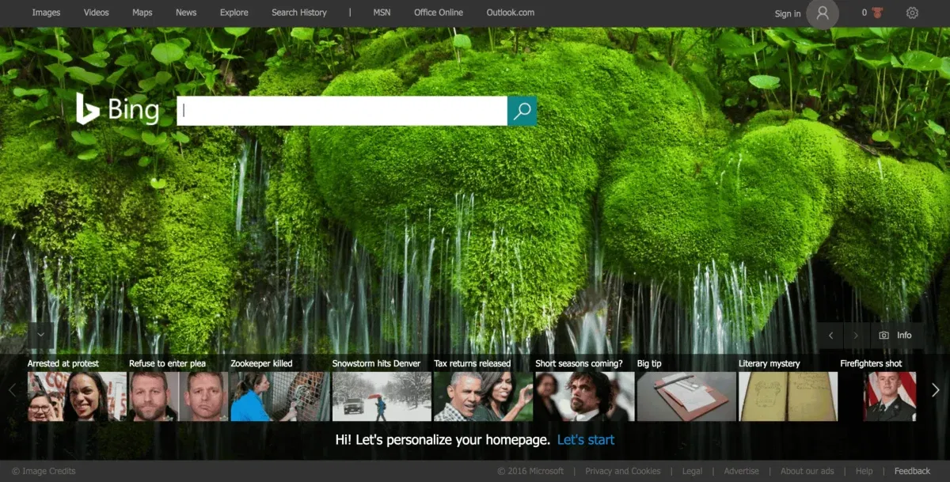Screen dimensions: 950x482
Task: Click the "Literary mystery" headline text
Action: [769, 363]
